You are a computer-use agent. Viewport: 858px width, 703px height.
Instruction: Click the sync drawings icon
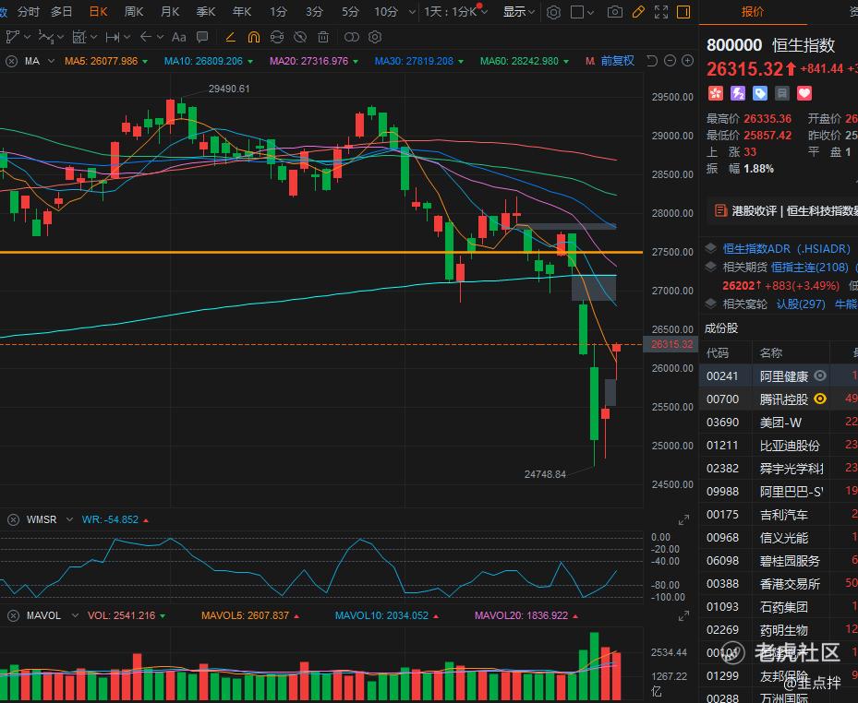click(277, 37)
